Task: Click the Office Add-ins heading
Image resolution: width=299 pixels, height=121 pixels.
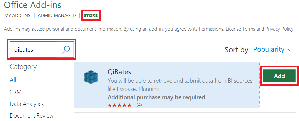Action: pyautogui.click(x=33, y=5)
